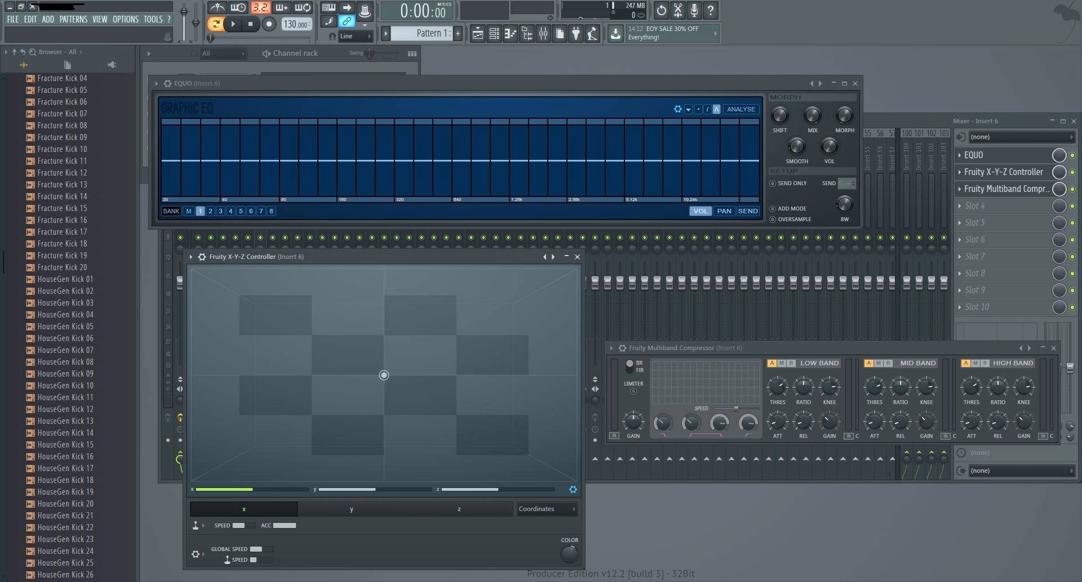Select the y axis tab in X-Y-Z Controller
The width and height of the screenshot is (1082, 582).
pyautogui.click(x=351, y=509)
